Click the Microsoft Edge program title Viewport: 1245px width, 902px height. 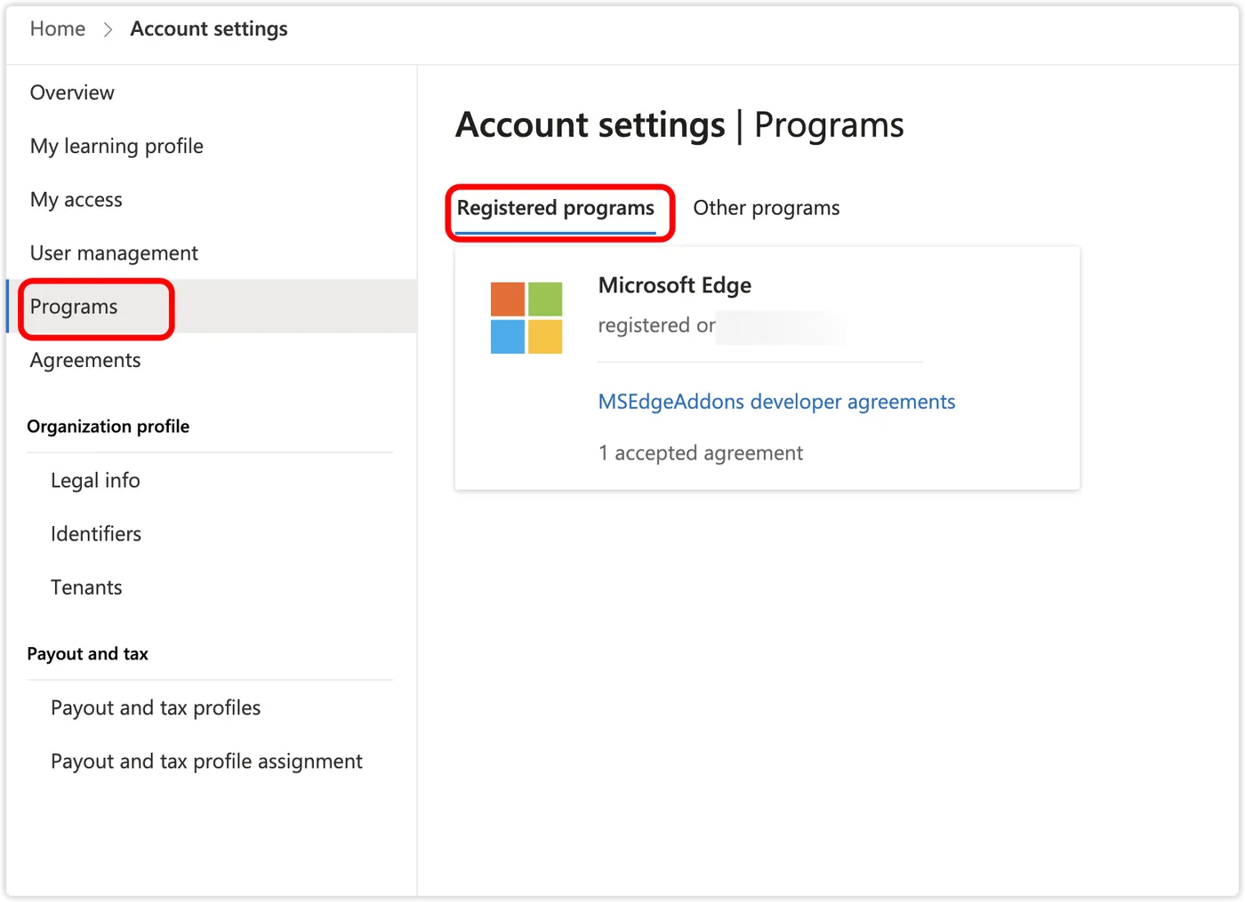pos(675,285)
